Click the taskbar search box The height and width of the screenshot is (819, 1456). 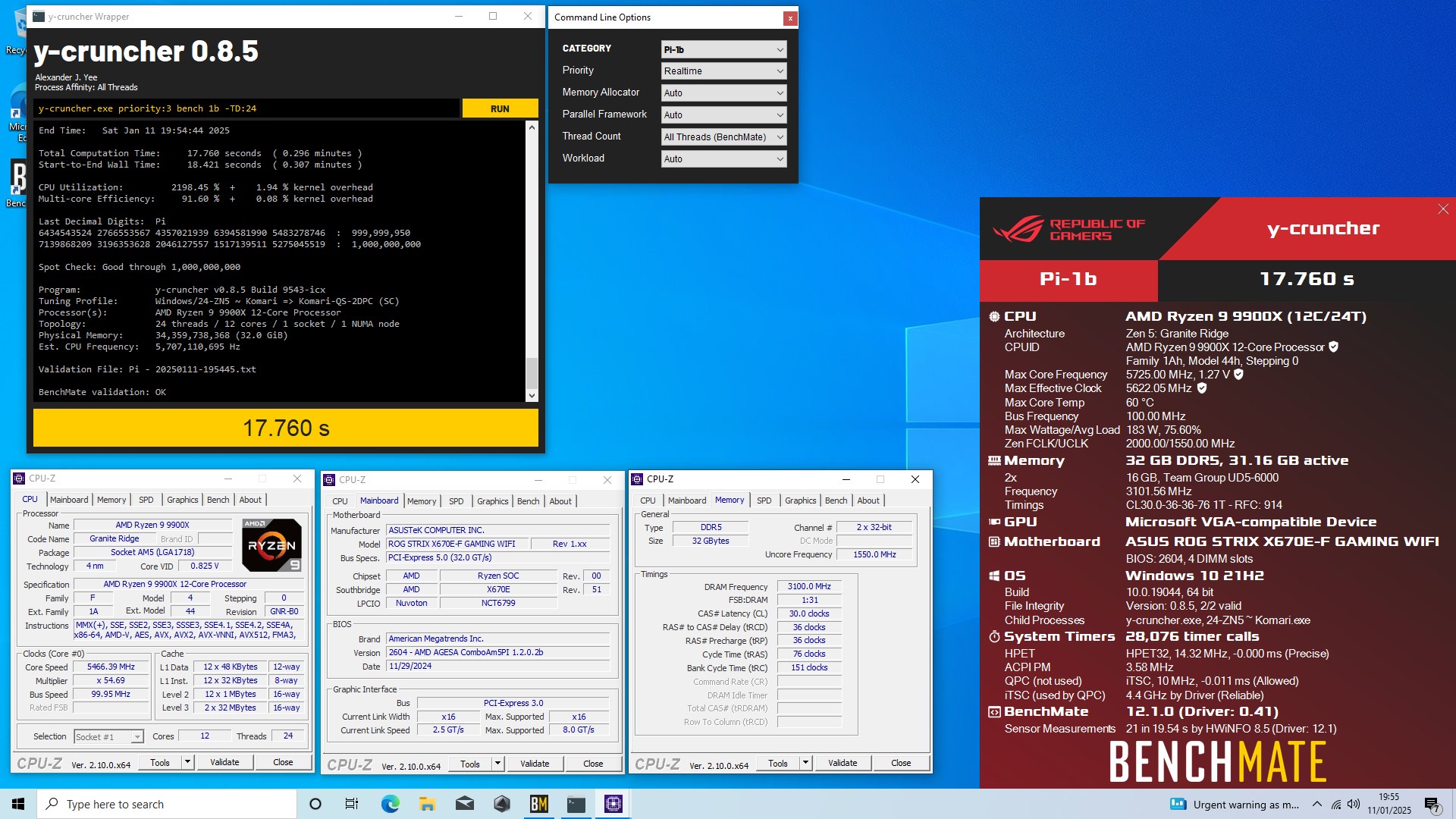pyautogui.click(x=167, y=804)
